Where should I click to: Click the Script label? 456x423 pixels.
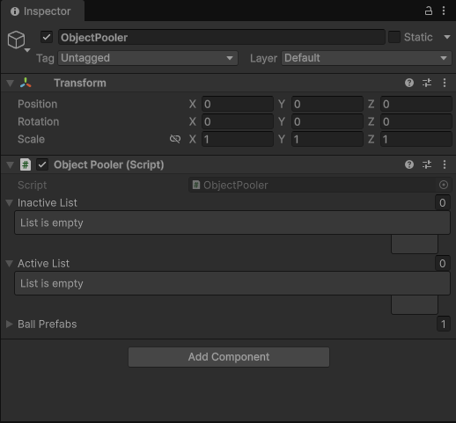tap(32, 185)
